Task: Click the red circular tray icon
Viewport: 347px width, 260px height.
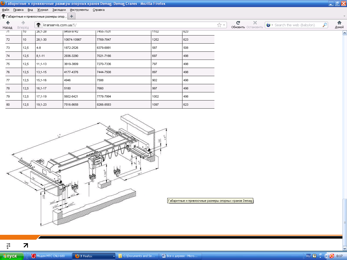Action: [x=332, y=256]
